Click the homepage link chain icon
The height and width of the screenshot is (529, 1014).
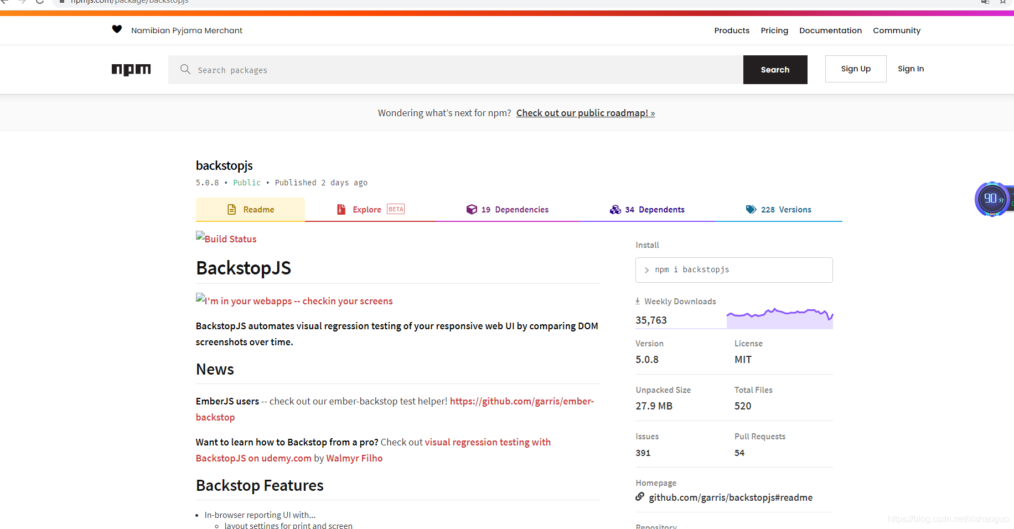point(640,497)
